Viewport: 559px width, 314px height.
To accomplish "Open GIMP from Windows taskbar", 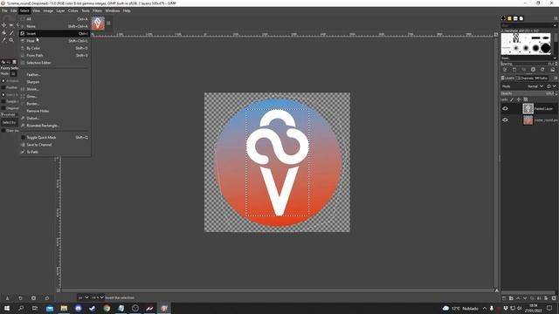I will tap(164, 308).
